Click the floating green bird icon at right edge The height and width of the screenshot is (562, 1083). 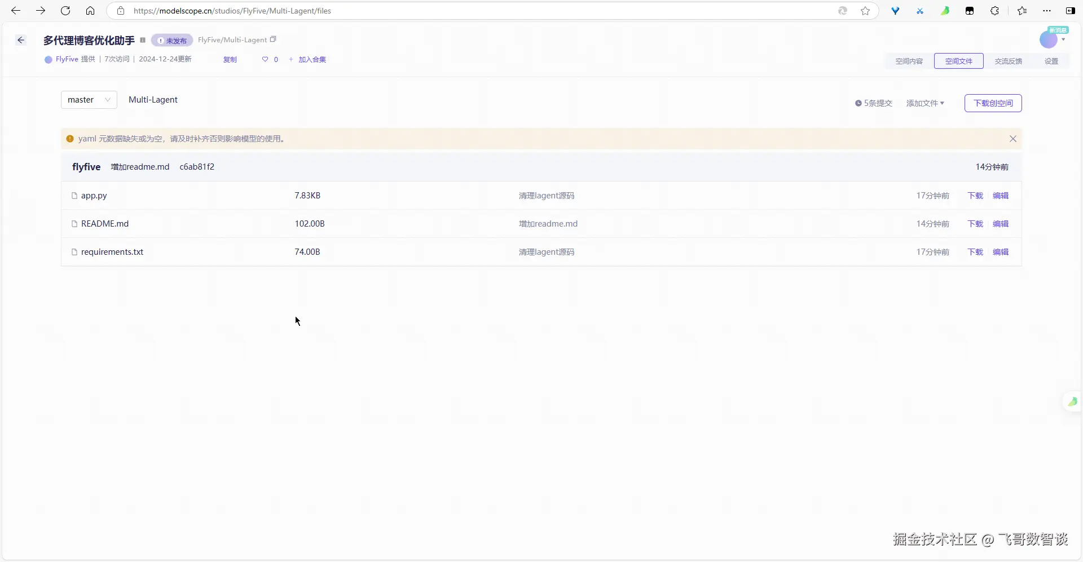coord(1072,401)
